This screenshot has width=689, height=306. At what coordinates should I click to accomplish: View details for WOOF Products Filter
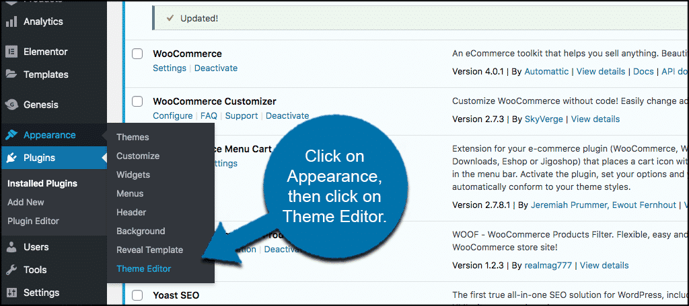[604, 266]
